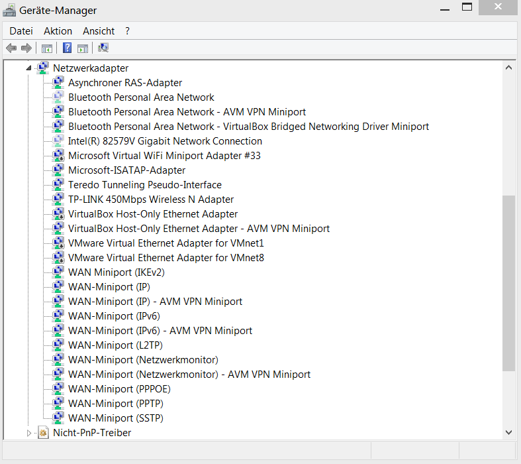This screenshot has height=464, width=521.
Task: Select WAN-Miniport (IPv6) - AVM VPN Miniport
Action: 160,331
